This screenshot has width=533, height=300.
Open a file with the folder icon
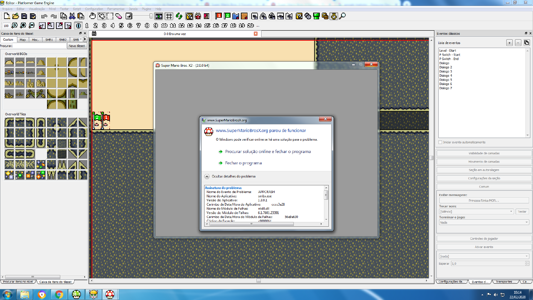(x=16, y=16)
